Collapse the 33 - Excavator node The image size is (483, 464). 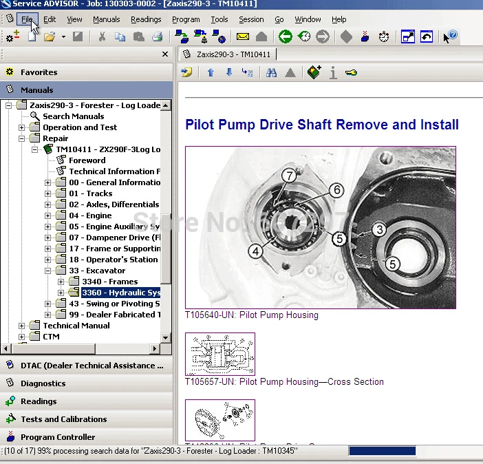click(x=47, y=271)
